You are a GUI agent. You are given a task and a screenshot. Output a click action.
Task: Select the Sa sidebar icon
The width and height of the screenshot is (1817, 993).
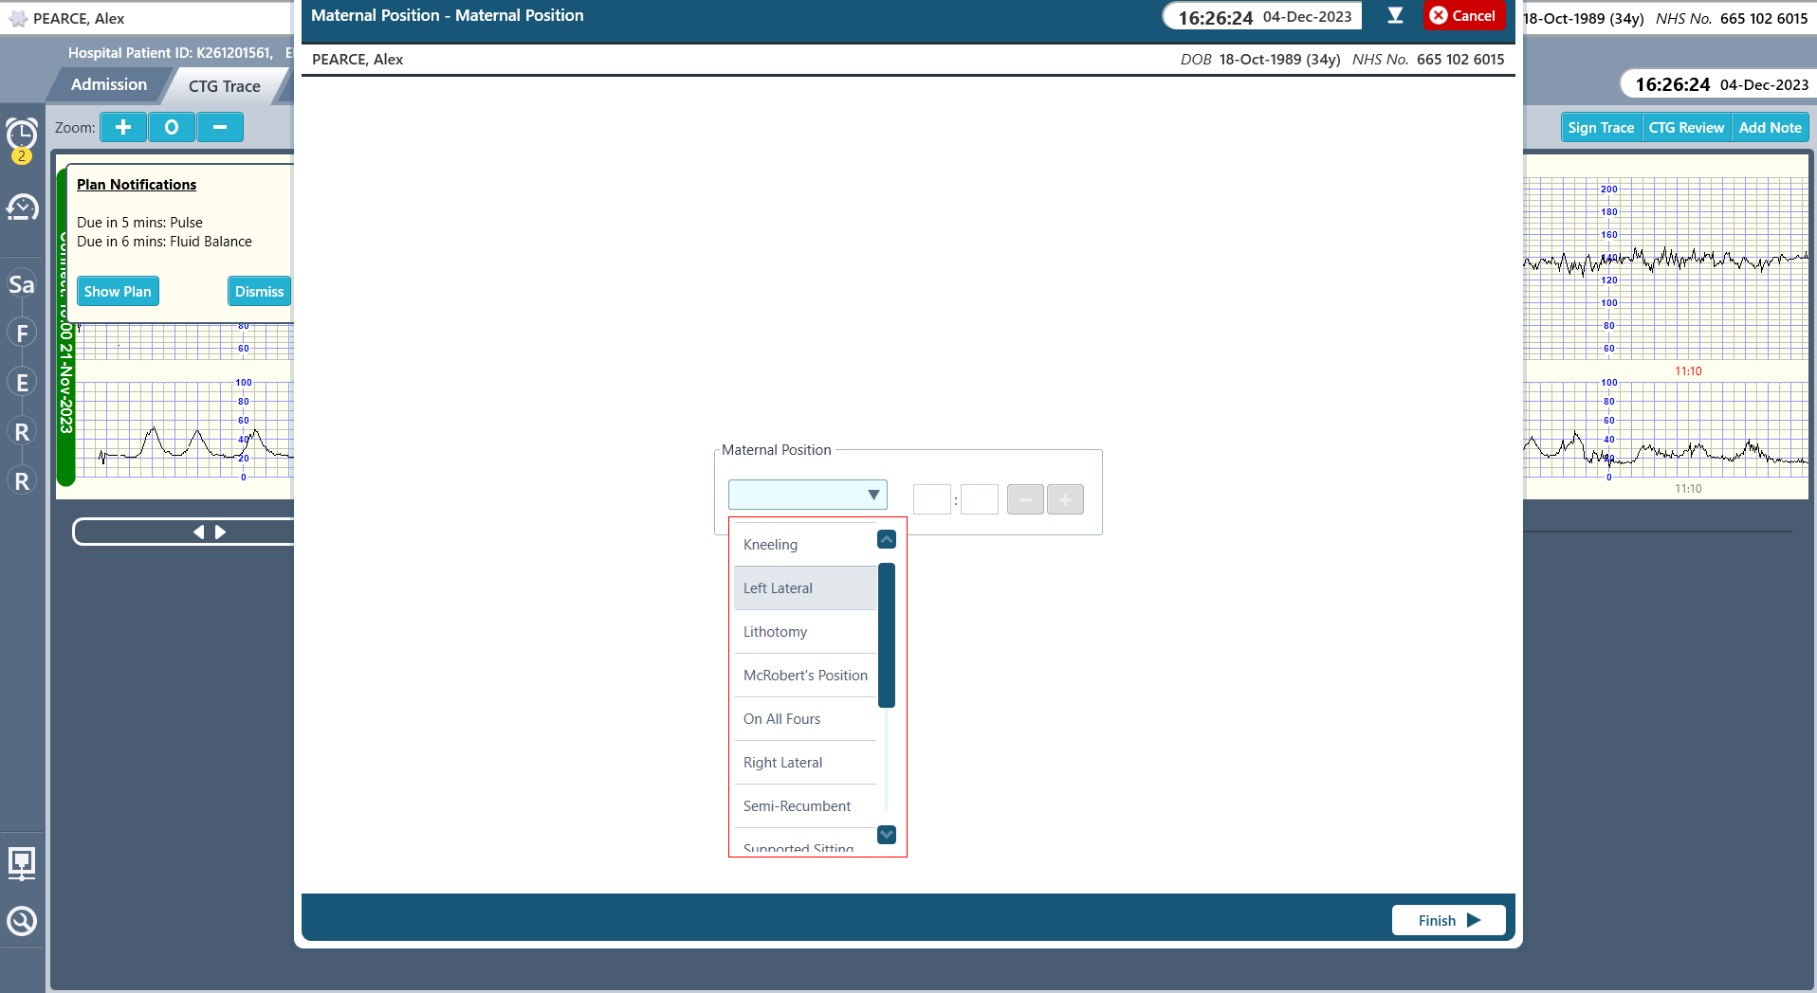22,284
